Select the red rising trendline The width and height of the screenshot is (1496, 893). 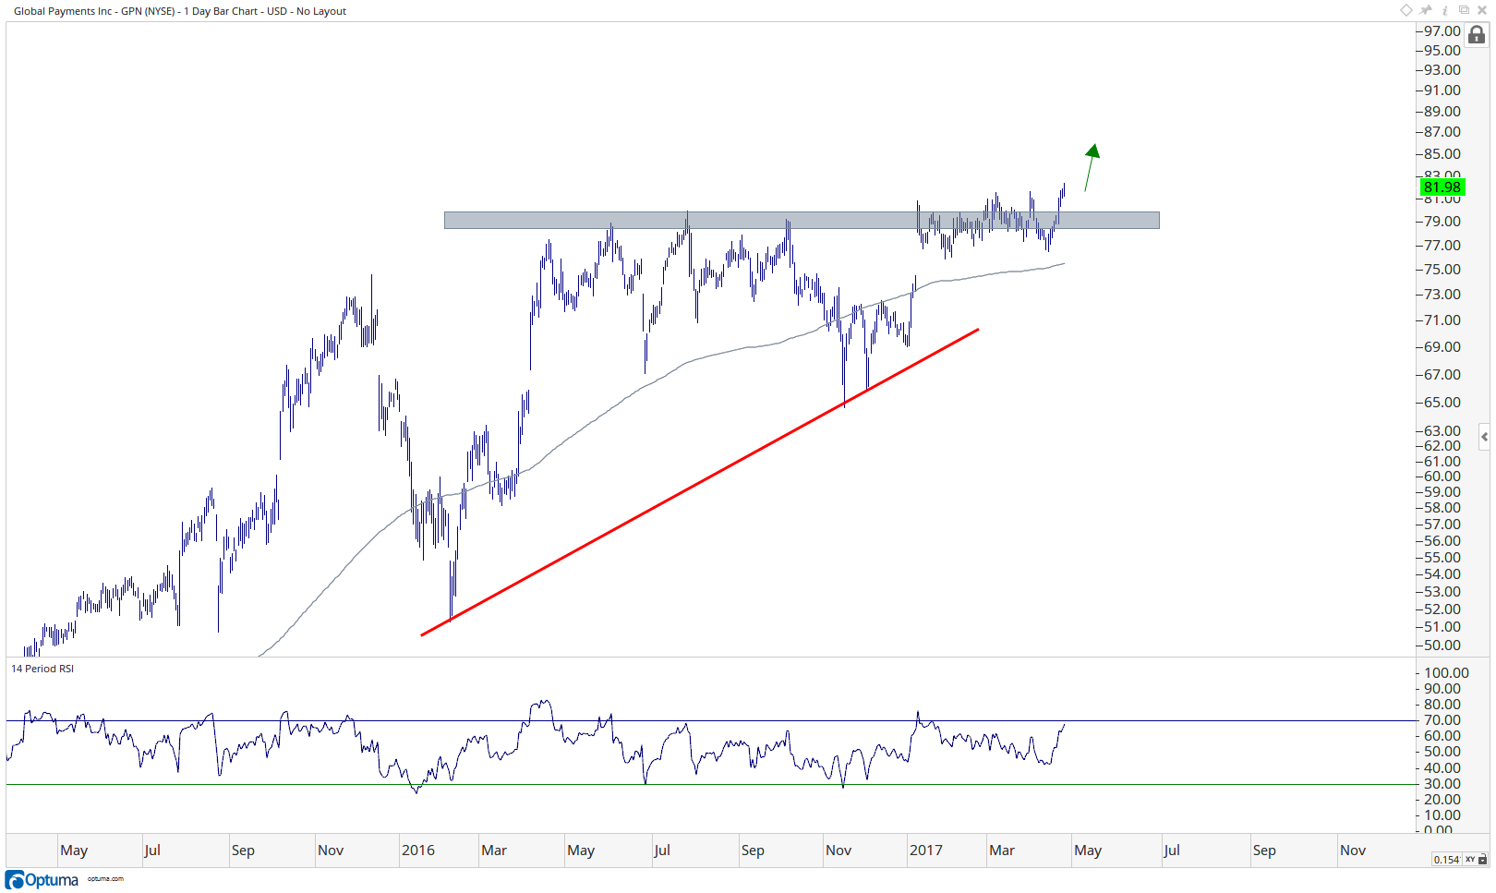click(x=699, y=482)
